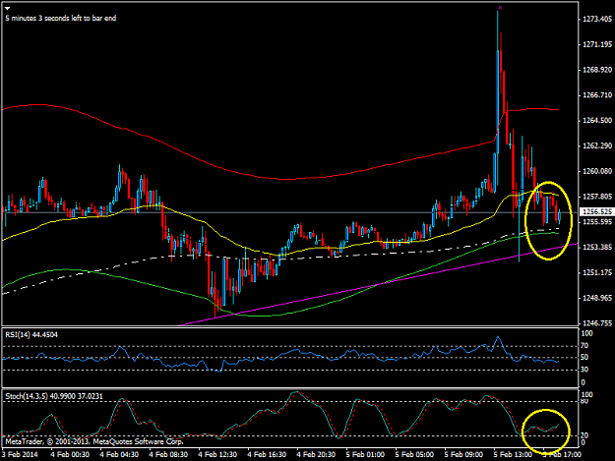Click price scale value 1260.080

tap(597, 171)
